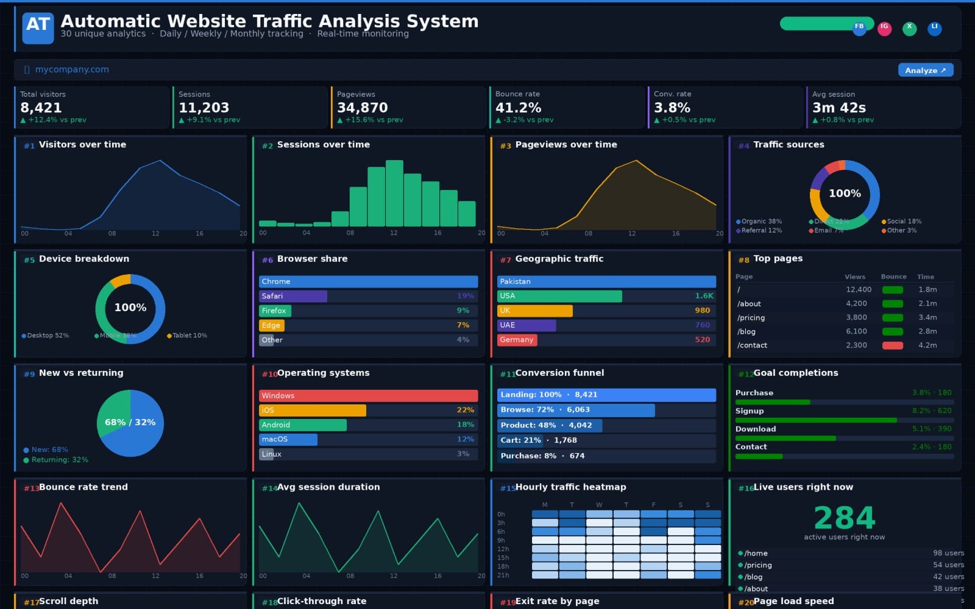Select the Avg session 3m 42s card
The width and height of the screenshot is (975, 609).
click(884, 107)
